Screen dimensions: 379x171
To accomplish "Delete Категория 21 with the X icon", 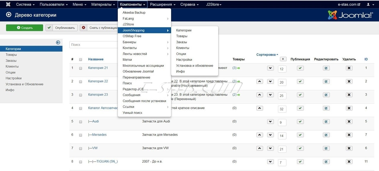I will click(349, 68).
